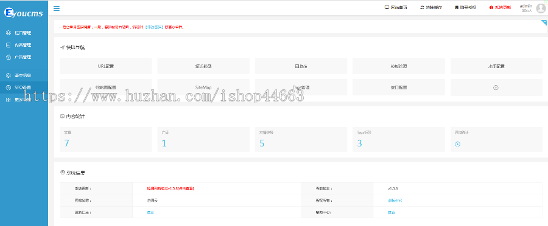The height and width of the screenshot is (226, 548).
Task: Open 购买授权 in the top bar
Action: click(468, 7)
